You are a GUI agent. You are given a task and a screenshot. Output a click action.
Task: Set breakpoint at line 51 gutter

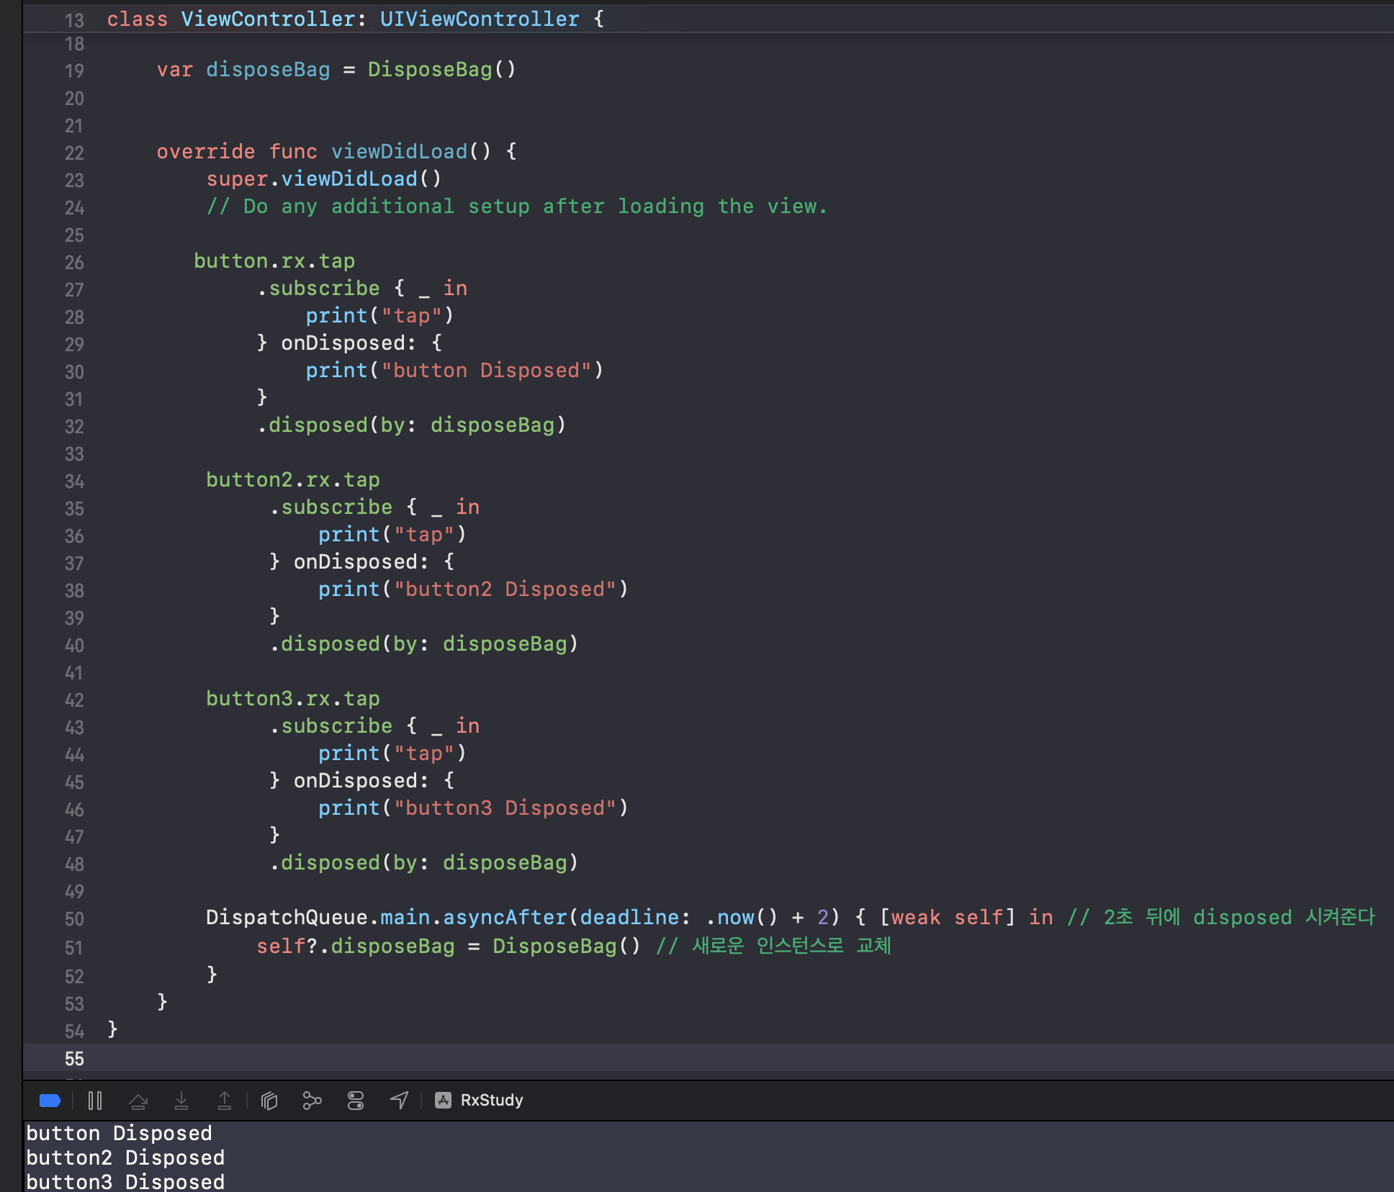pos(74,947)
